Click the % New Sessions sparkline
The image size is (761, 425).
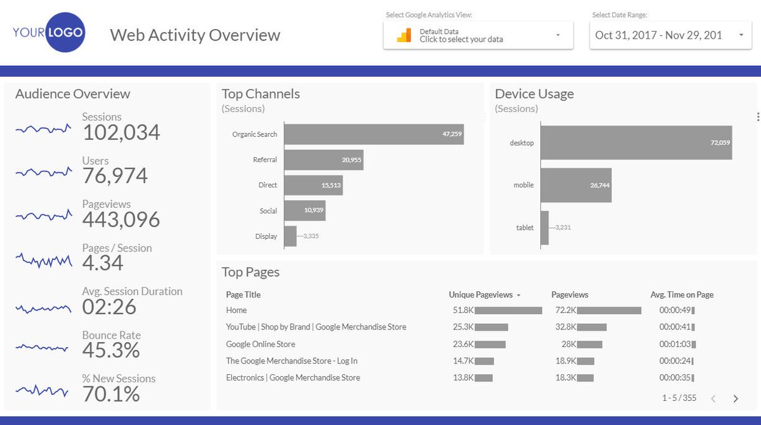coord(43,390)
